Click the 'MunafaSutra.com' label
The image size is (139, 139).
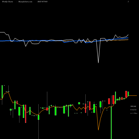pos(25,2)
